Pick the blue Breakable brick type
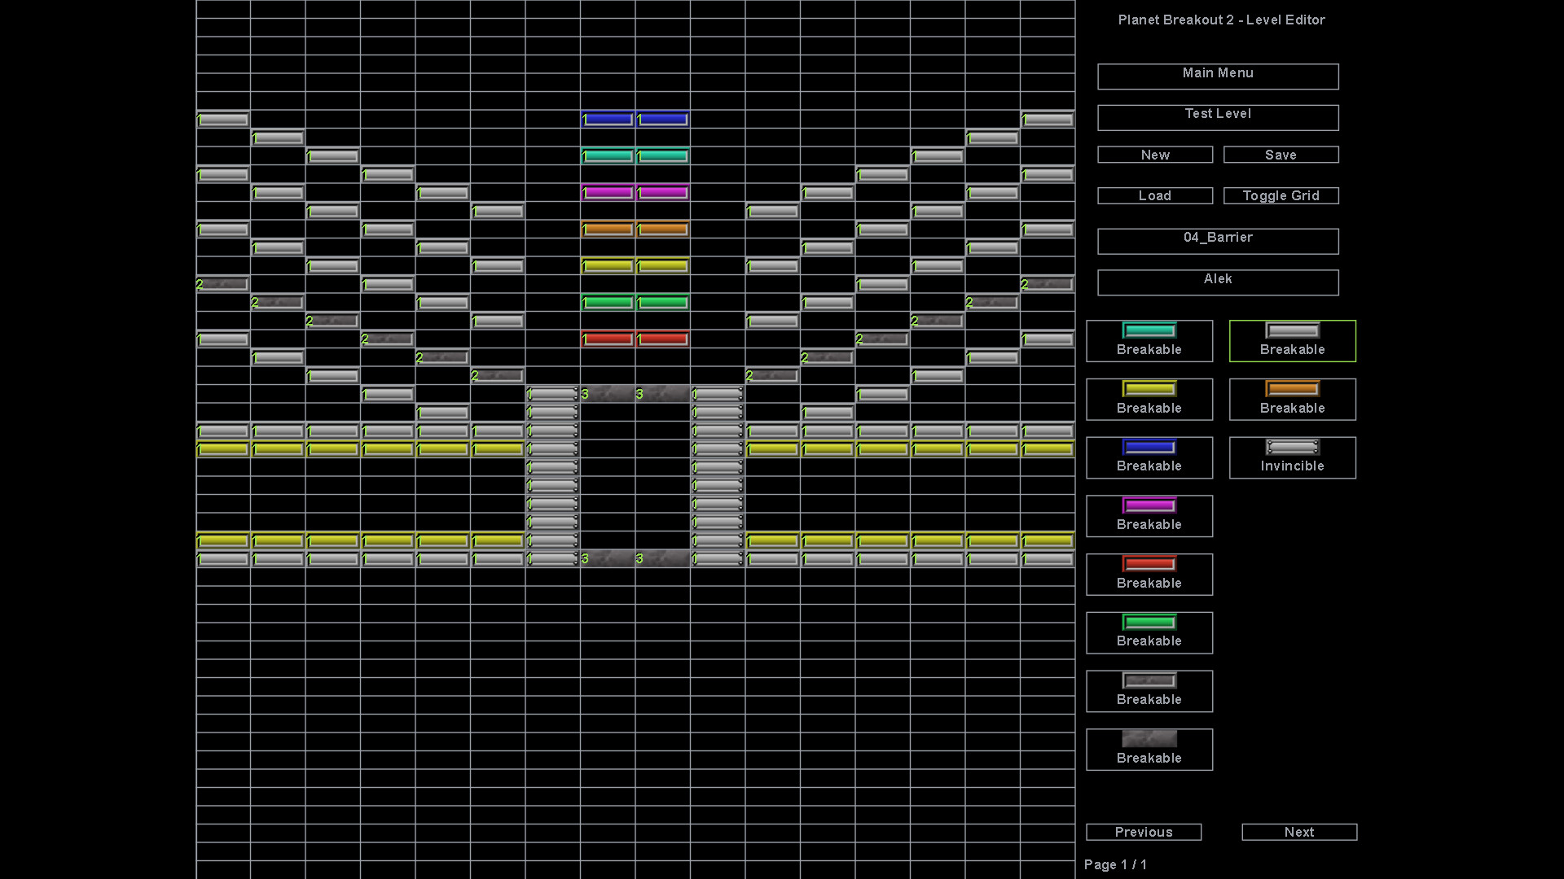This screenshot has width=1564, height=879. pyautogui.click(x=1149, y=457)
